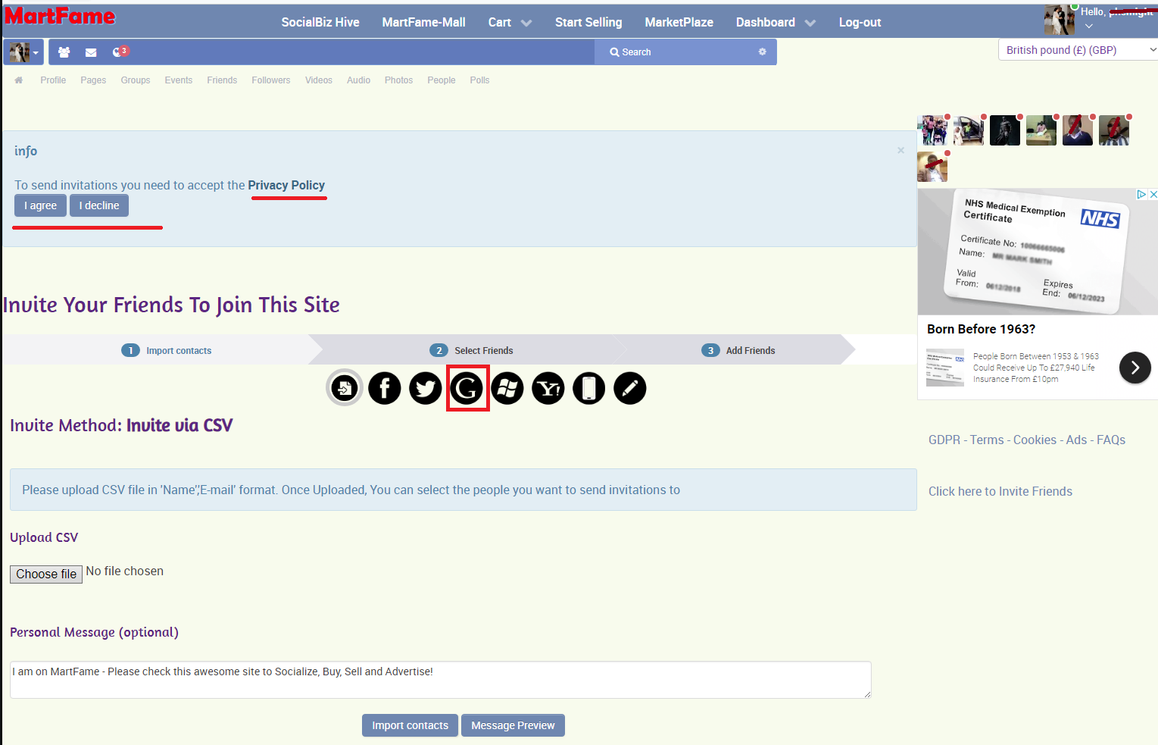The width and height of the screenshot is (1158, 745).
Task: Switch to the Followers navigation tab
Action: (270, 80)
